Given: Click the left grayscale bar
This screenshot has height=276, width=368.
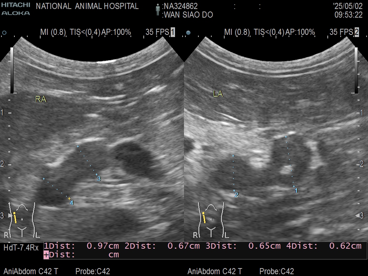Looking at the screenshot, I should [12, 70].
